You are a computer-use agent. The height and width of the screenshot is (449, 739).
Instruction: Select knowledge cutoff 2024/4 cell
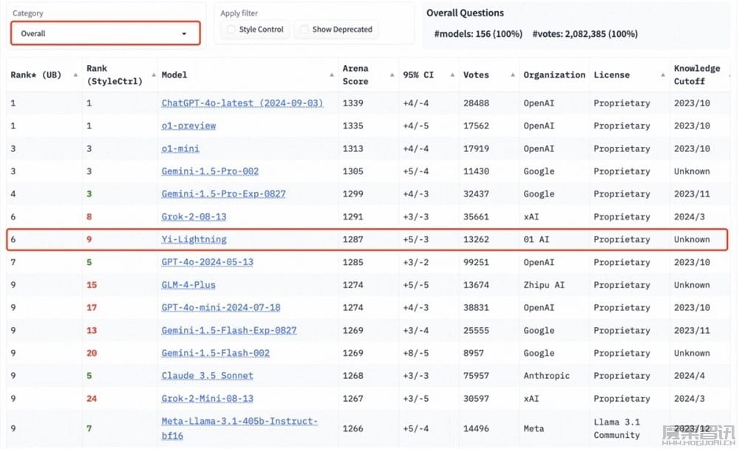click(x=689, y=375)
